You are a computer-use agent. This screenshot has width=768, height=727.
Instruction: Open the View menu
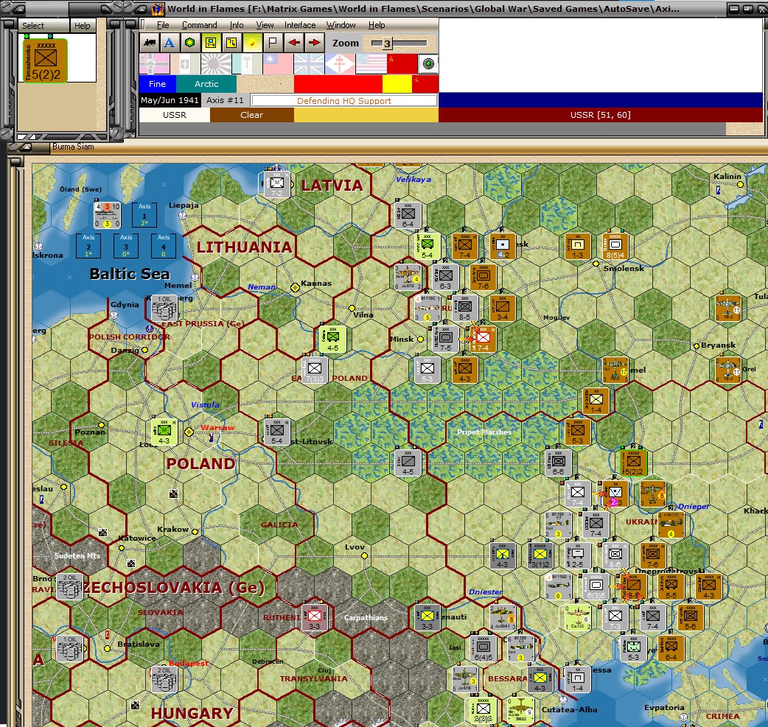pos(265,25)
